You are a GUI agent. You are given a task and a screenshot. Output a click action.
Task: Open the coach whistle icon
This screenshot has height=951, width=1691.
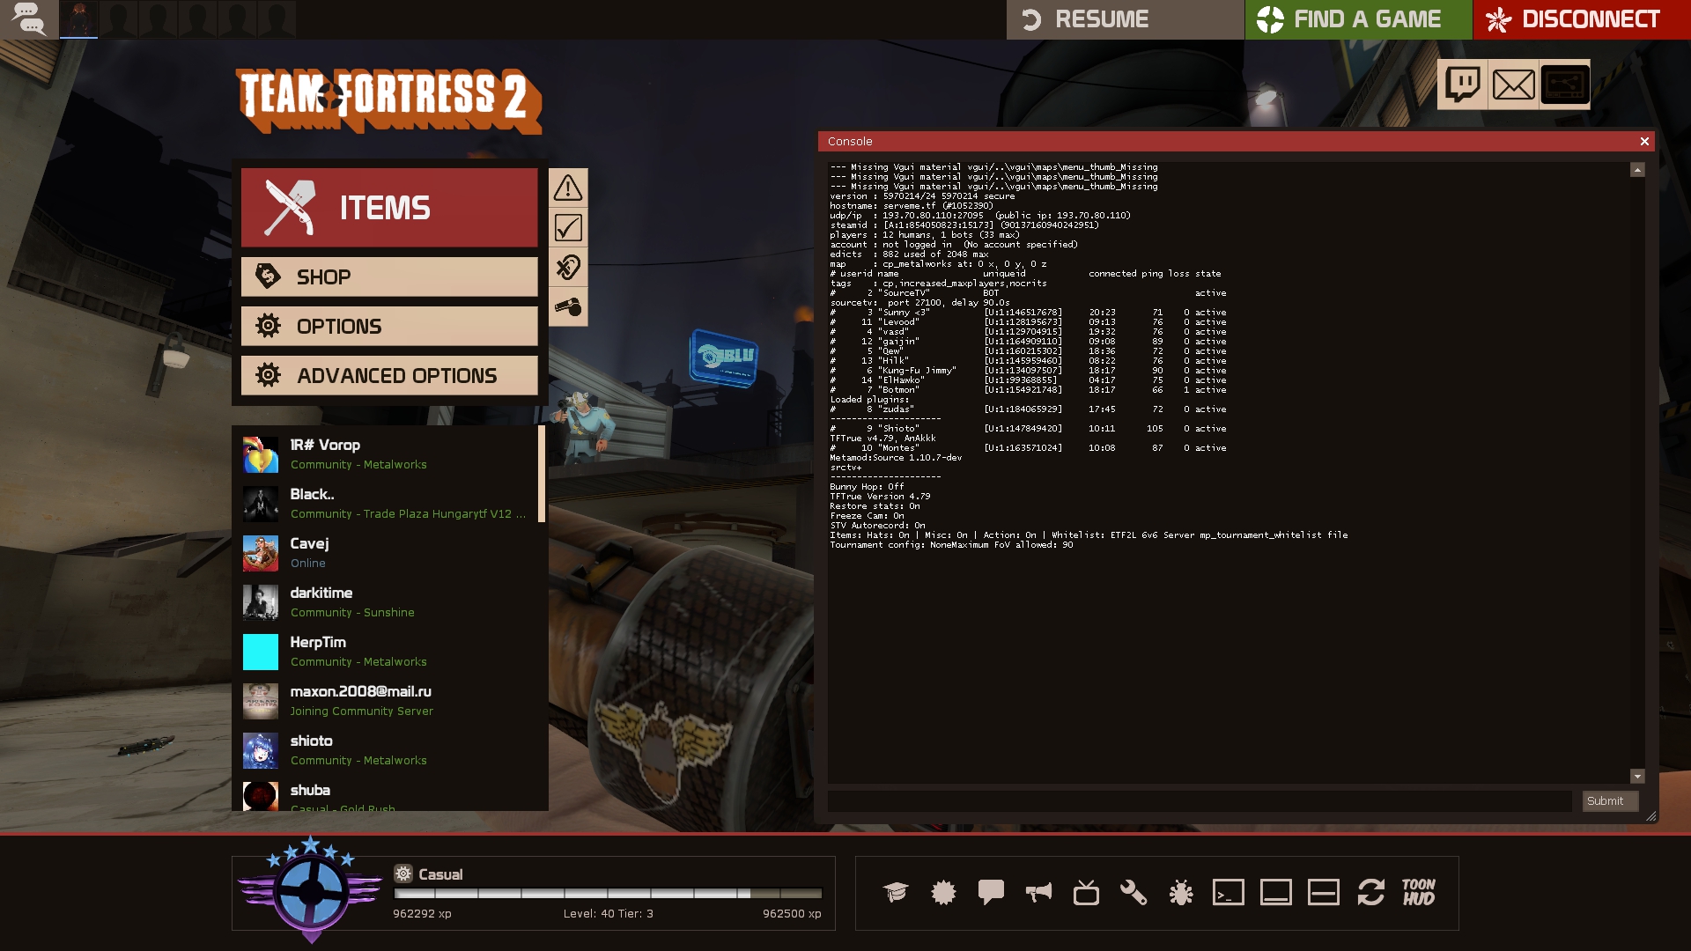click(x=568, y=306)
